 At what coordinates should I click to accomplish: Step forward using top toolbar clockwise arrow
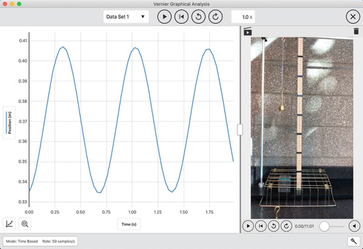pyautogui.click(x=216, y=17)
